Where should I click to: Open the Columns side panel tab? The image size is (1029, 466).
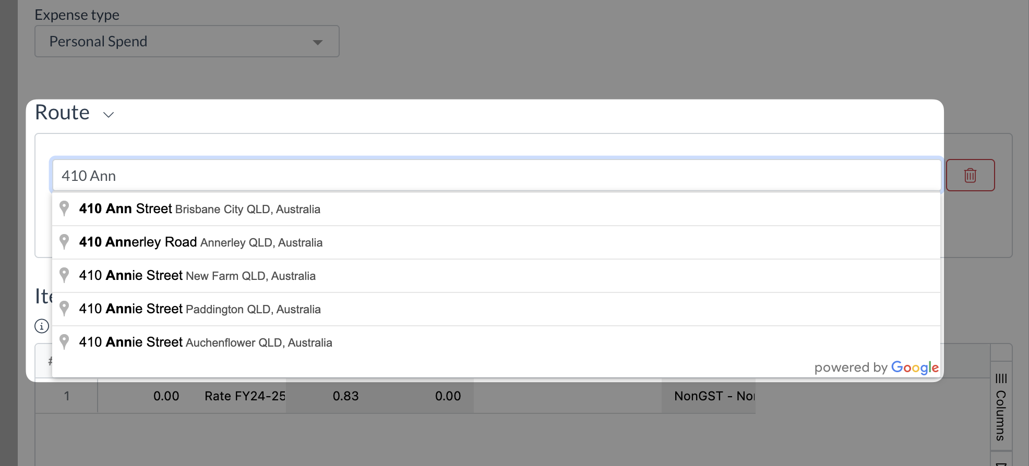[x=1001, y=407]
